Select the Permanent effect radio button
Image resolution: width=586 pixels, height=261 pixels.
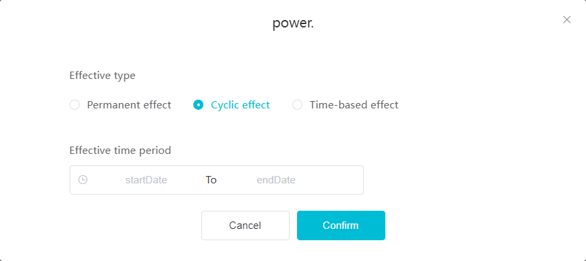click(x=75, y=105)
